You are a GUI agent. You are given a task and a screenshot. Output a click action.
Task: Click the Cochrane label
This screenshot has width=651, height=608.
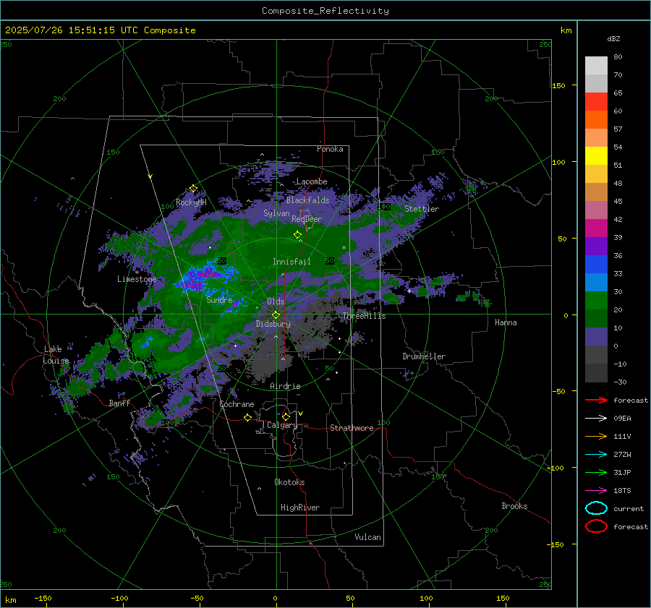pyautogui.click(x=237, y=404)
